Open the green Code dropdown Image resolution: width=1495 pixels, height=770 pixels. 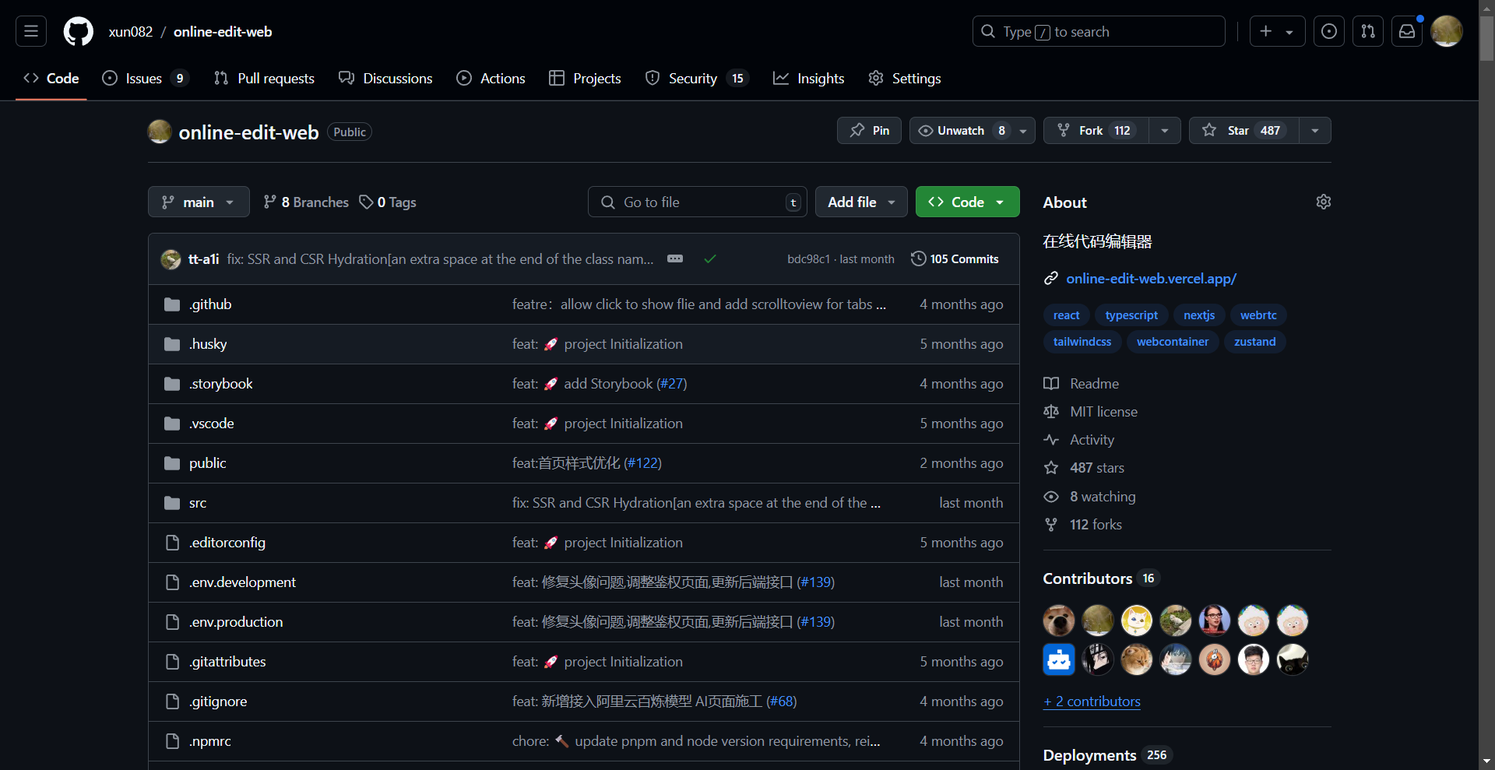tap(967, 202)
